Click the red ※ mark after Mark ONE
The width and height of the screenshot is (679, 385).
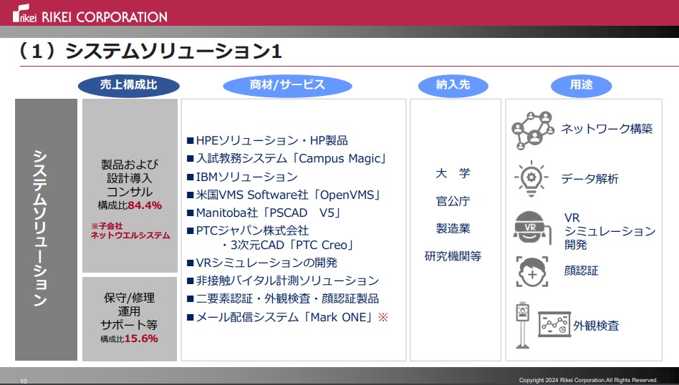tap(382, 318)
